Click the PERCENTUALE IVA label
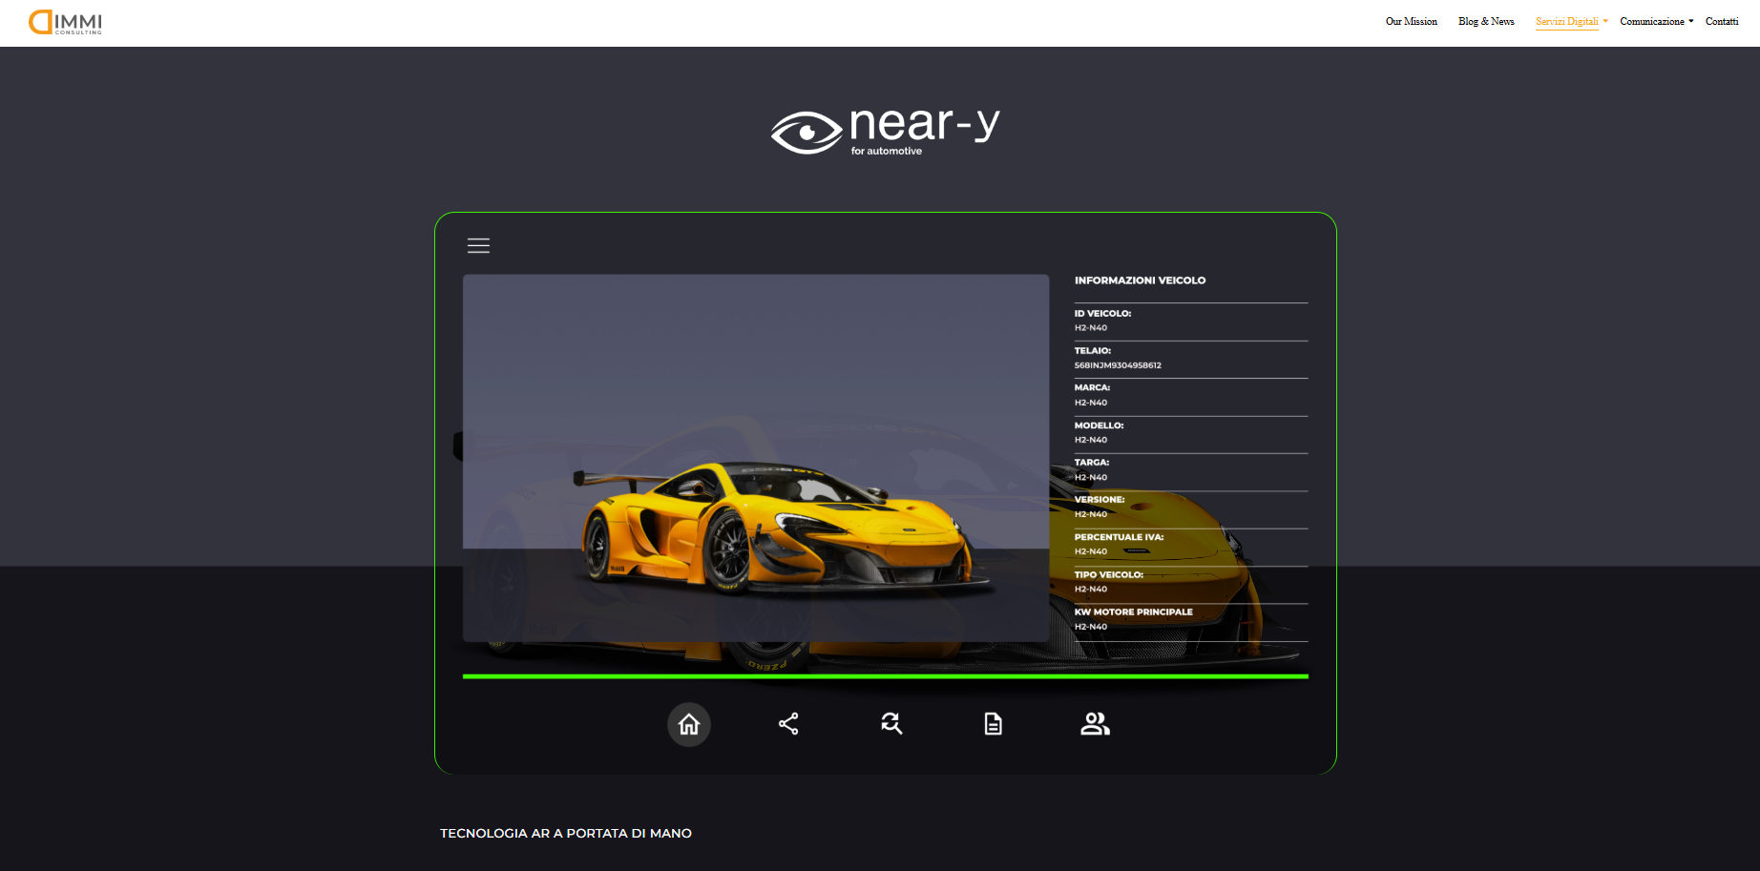This screenshot has width=1760, height=871. tap(1119, 537)
